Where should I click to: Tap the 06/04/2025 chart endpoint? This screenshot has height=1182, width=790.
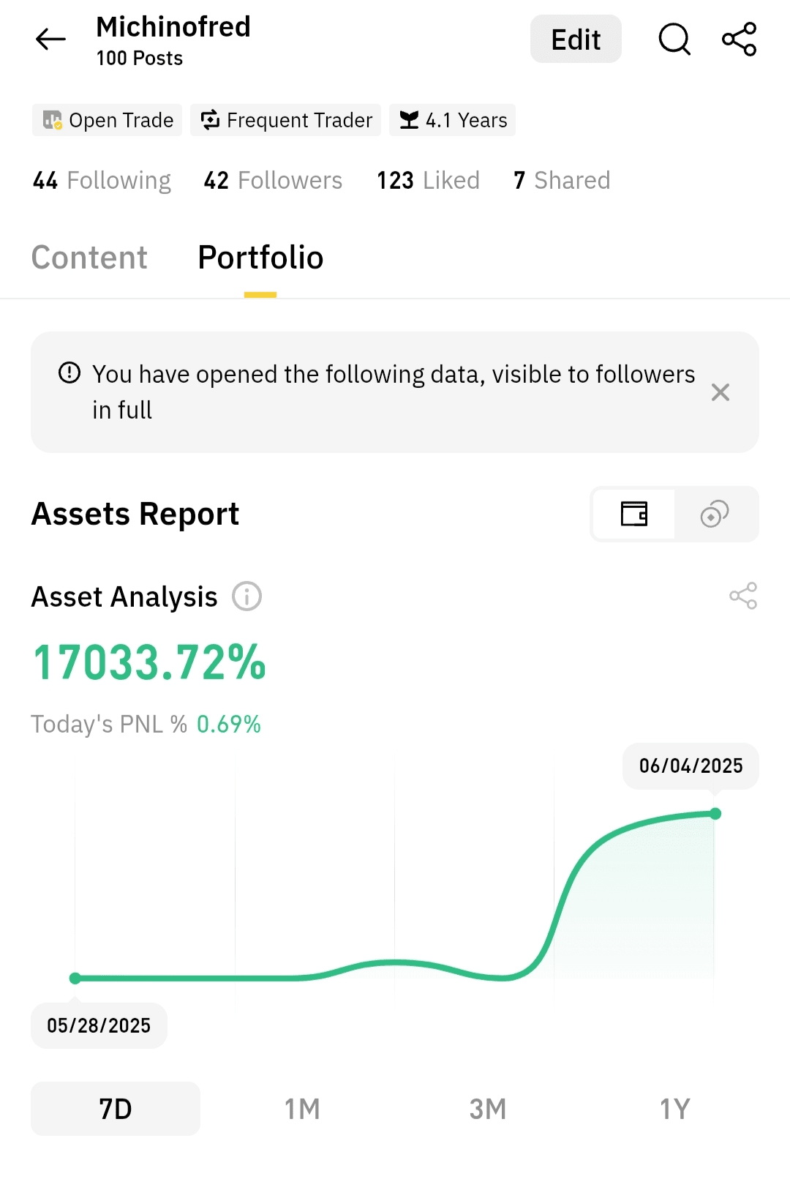(715, 814)
